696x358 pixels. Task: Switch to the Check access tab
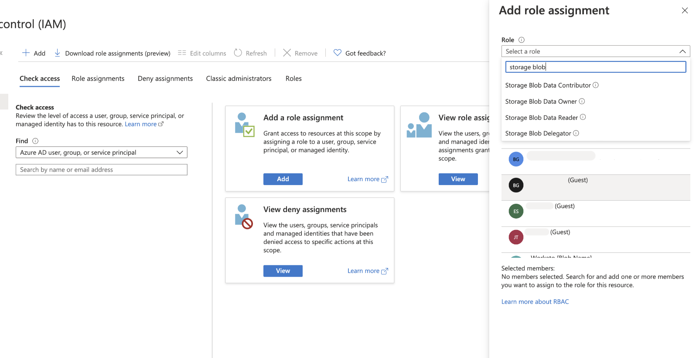tap(40, 78)
